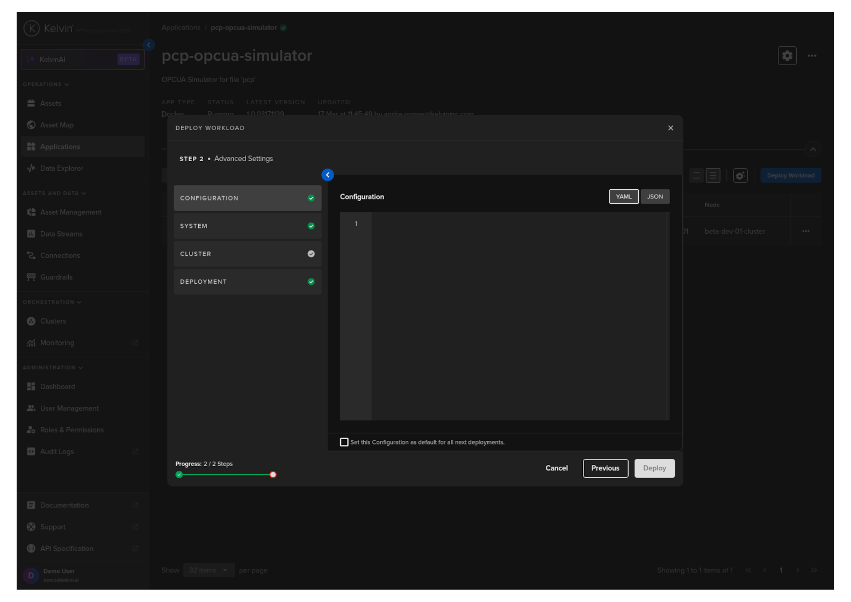Click the Previous button

(605, 468)
